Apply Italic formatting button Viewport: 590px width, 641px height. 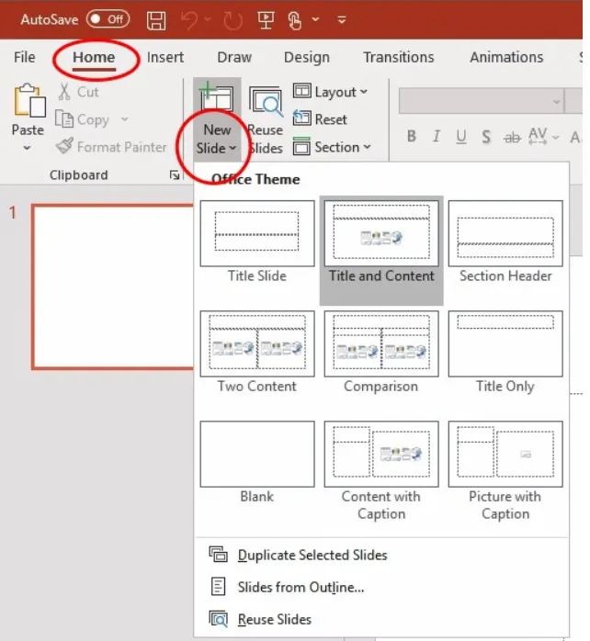(x=437, y=137)
